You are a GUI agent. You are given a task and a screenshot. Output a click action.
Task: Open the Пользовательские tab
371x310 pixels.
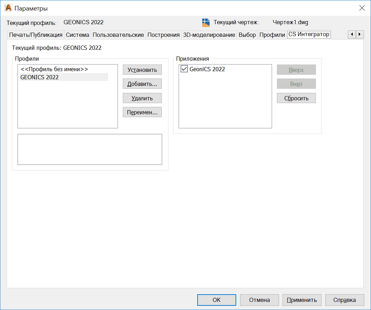tap(118, 35)
